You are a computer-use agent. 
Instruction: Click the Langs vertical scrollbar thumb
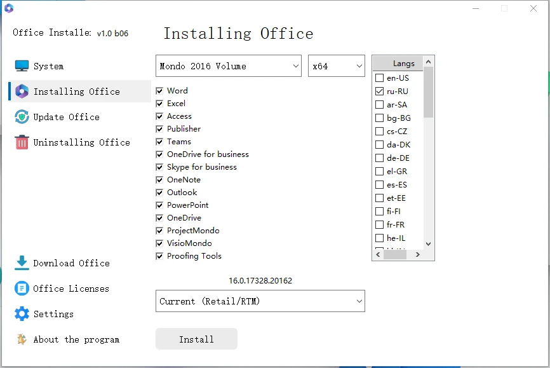tap(428, 92)
